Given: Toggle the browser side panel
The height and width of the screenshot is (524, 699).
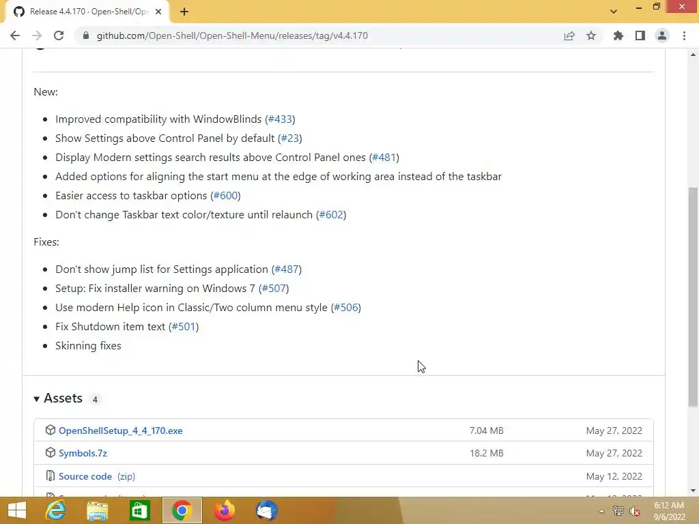Looking at the screenshot, I should (x=640, y=35).
